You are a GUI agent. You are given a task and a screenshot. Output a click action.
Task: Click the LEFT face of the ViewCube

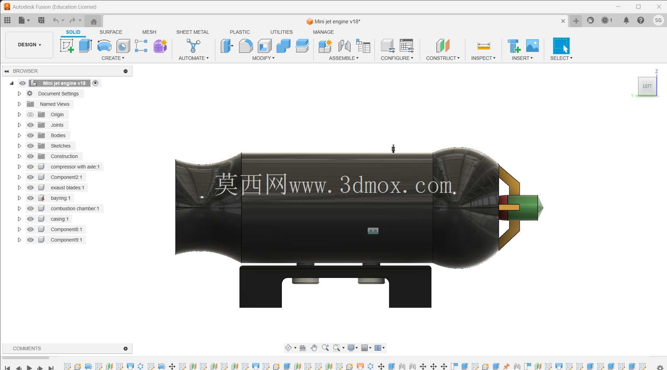click(647, 86)
